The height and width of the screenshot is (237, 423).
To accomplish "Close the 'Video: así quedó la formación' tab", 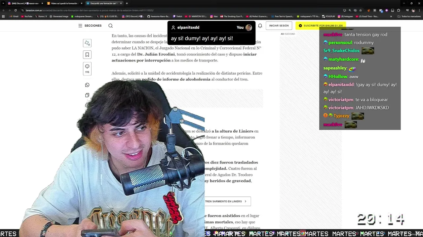I will pos(81,3).
